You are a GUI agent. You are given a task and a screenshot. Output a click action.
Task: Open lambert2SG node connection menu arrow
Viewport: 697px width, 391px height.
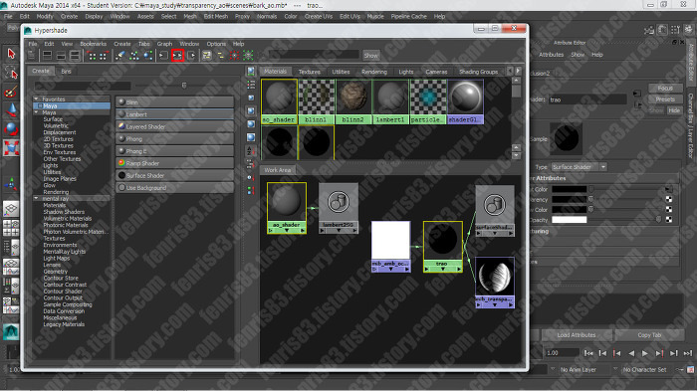coord(339,231)
